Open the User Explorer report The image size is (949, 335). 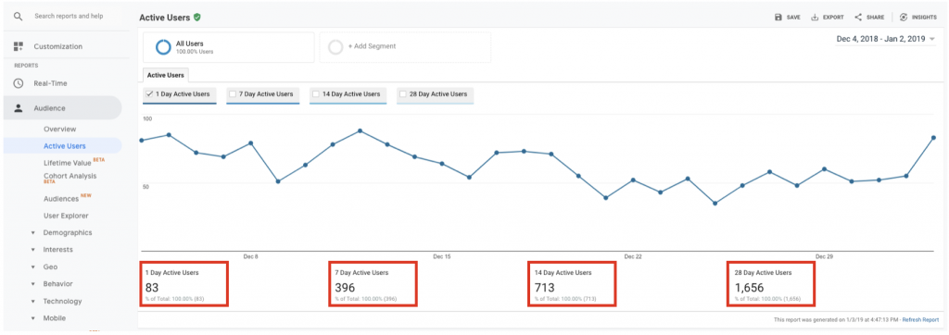coord(66,216)
